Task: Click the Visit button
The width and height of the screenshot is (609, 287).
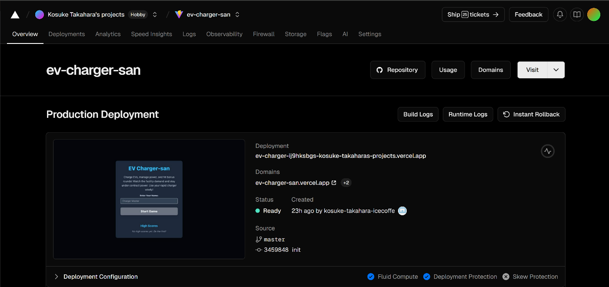Action: (x=532, y=70)
